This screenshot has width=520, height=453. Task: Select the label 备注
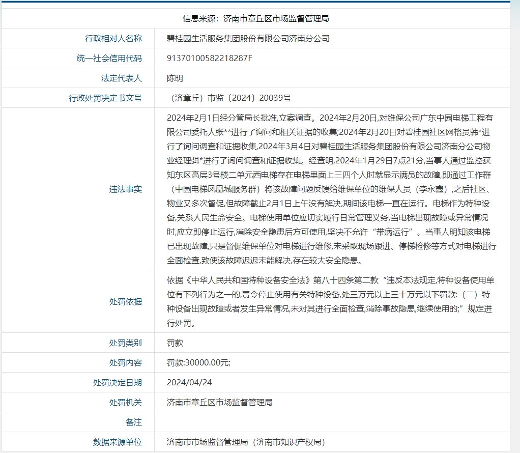[134, 422]
